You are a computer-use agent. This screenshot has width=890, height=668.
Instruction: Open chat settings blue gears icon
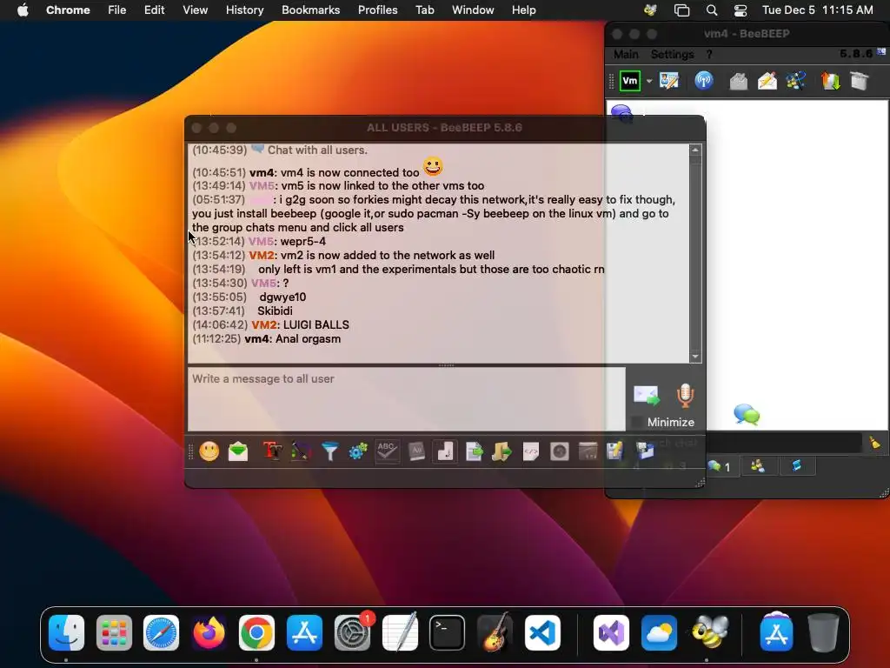[x=358, y=451]
